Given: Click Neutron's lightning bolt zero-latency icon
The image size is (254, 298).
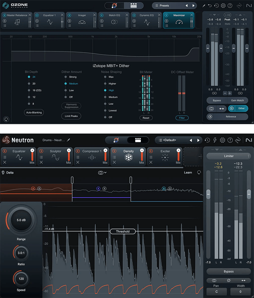Looking at the screenshot, I should [215, 140].
